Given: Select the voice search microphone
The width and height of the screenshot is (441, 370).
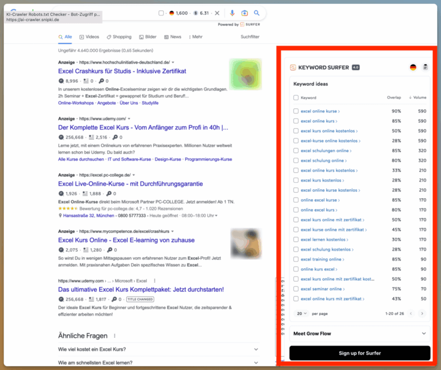Looking at the screenshot, I should click(233, 13).
